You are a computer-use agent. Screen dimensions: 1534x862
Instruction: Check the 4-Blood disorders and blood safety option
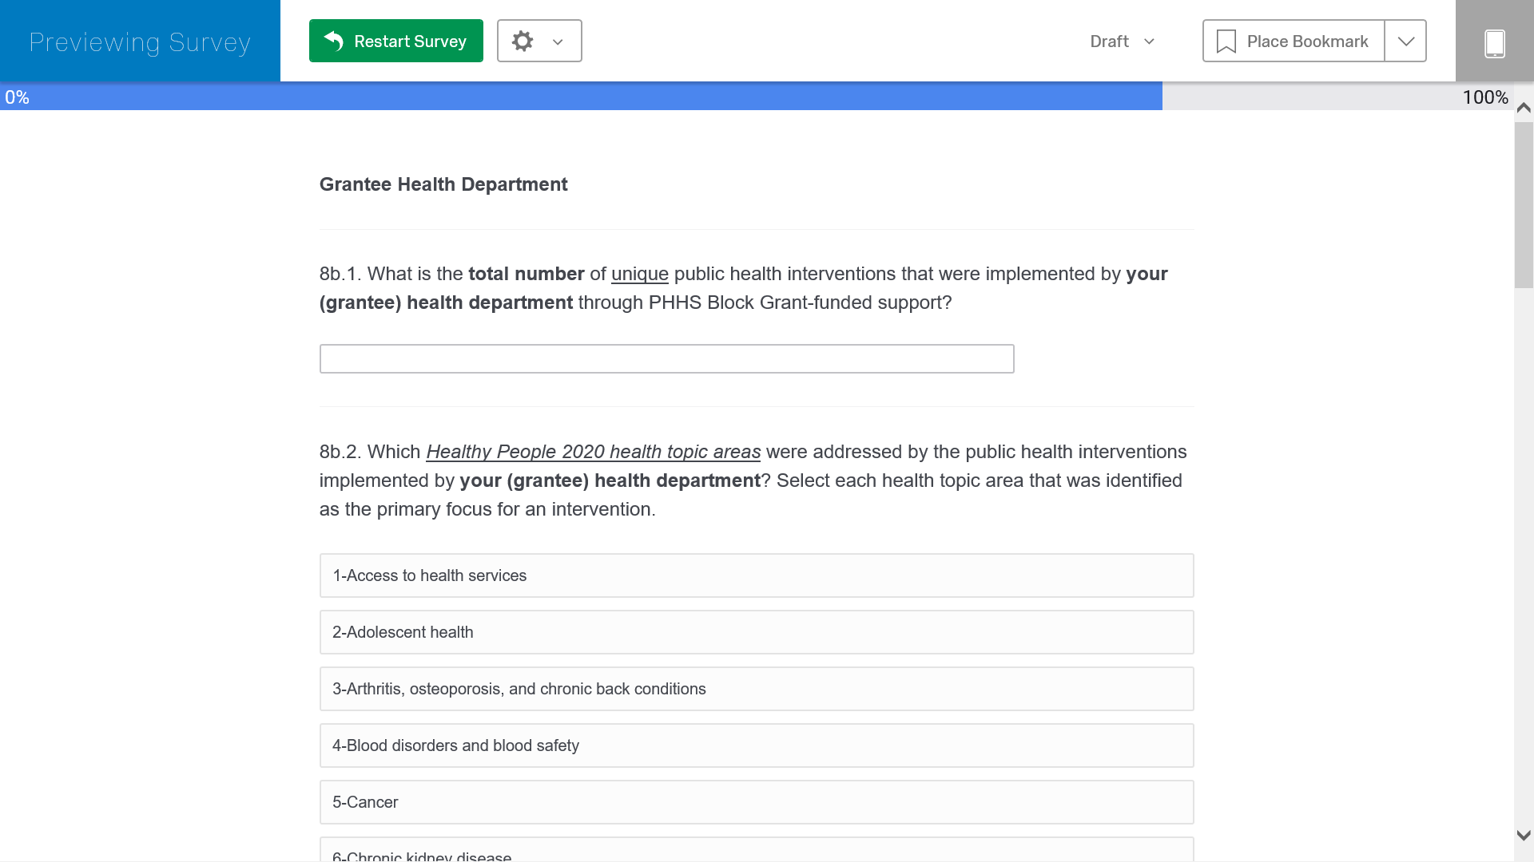(x=756, y=745)
